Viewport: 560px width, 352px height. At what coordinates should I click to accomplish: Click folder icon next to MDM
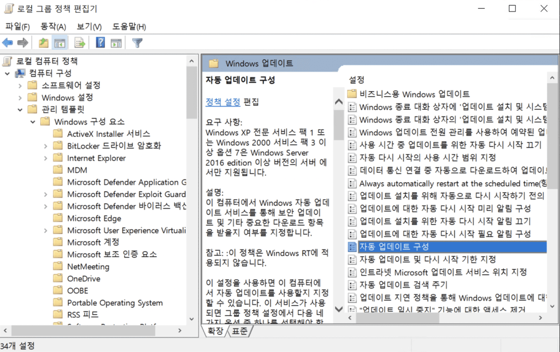click(x=58, y=170)
